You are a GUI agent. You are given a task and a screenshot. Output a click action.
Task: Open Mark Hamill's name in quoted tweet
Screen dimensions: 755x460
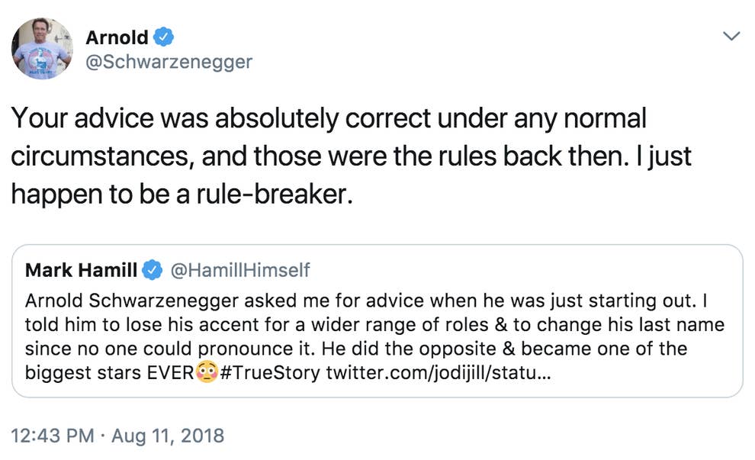(x=82, y=270)
